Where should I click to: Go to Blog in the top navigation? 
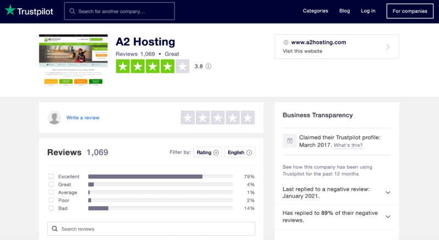[x=345, y=11]
